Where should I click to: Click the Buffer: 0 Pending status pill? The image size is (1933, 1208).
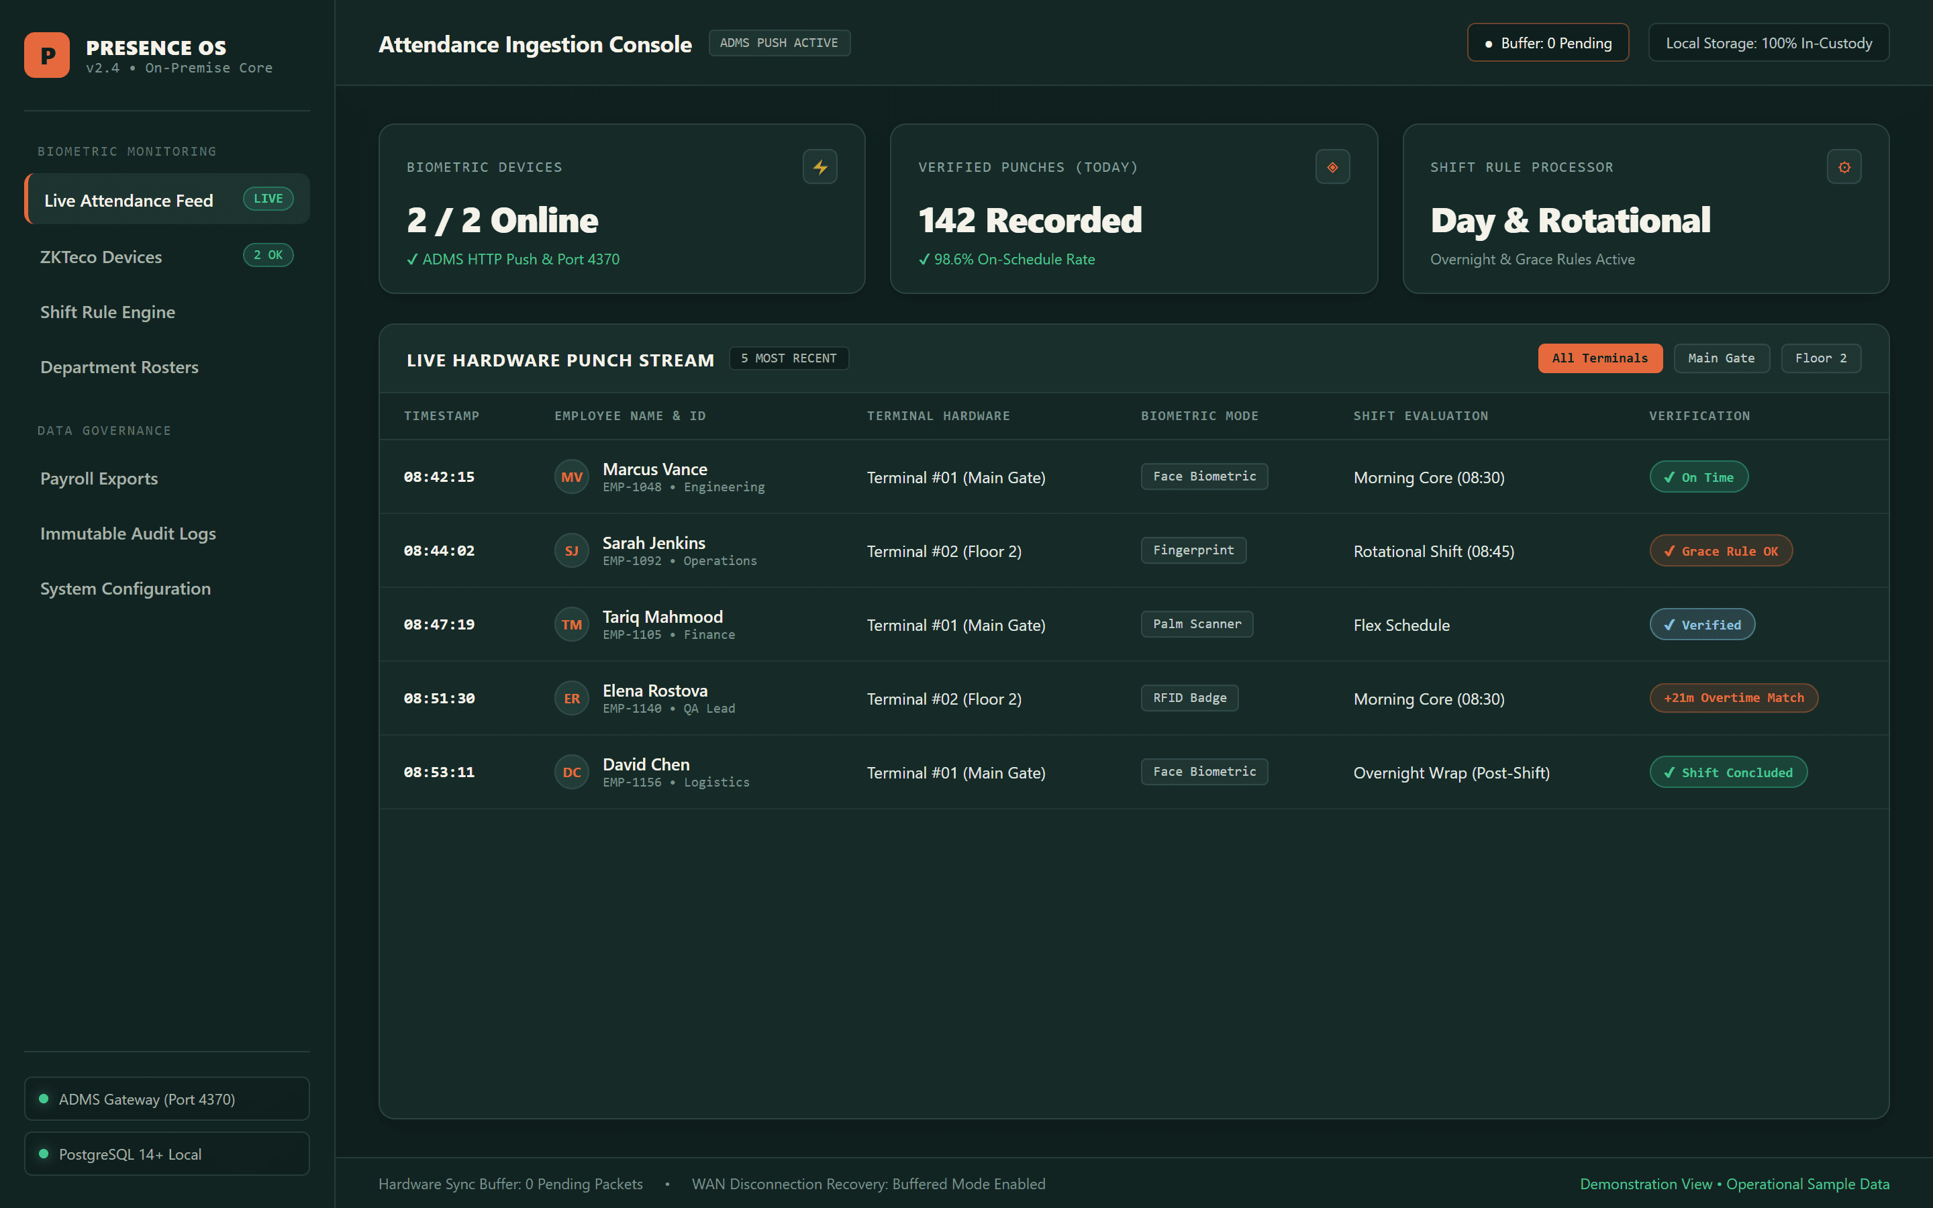pos(1548,43)
